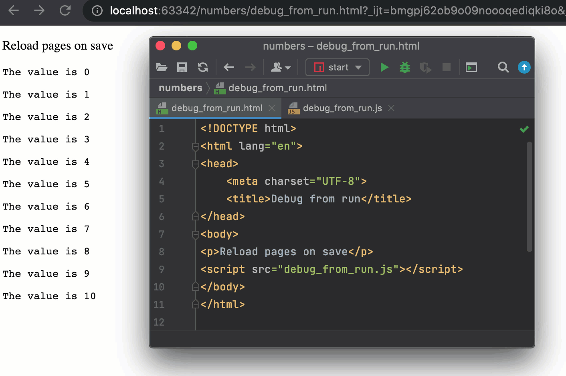Click the Synchronize refresh icon
566x376 pixels.
[x=203, y=67]
